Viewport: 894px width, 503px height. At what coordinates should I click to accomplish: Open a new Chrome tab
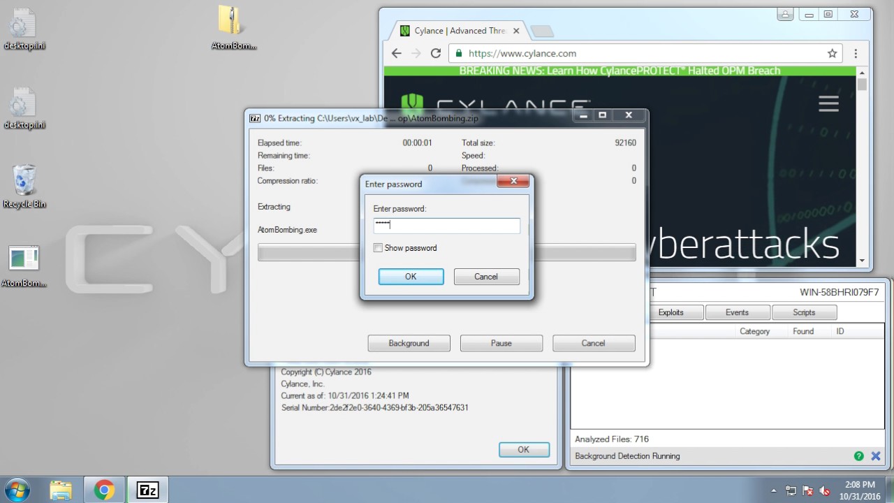pyautogui.click(x=542, y=31)
